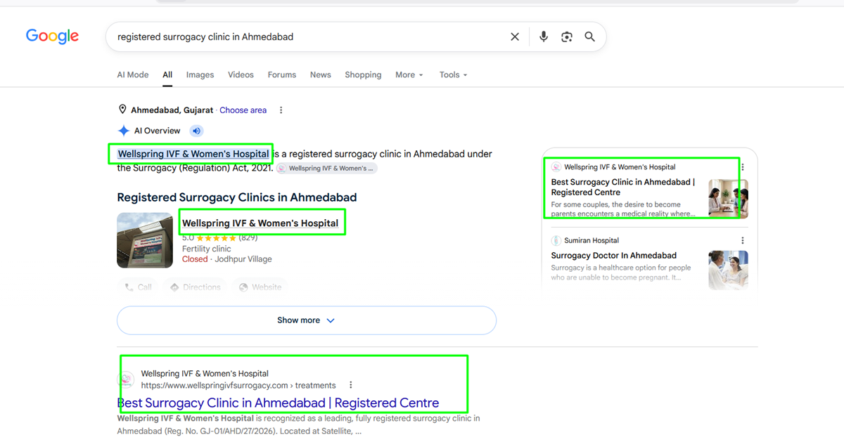Click the Registered Surrogacy Clinics in Ahmedabad heading
Image resolution: width=844 pixels, height=439 pixels.
tap(237, 197)
